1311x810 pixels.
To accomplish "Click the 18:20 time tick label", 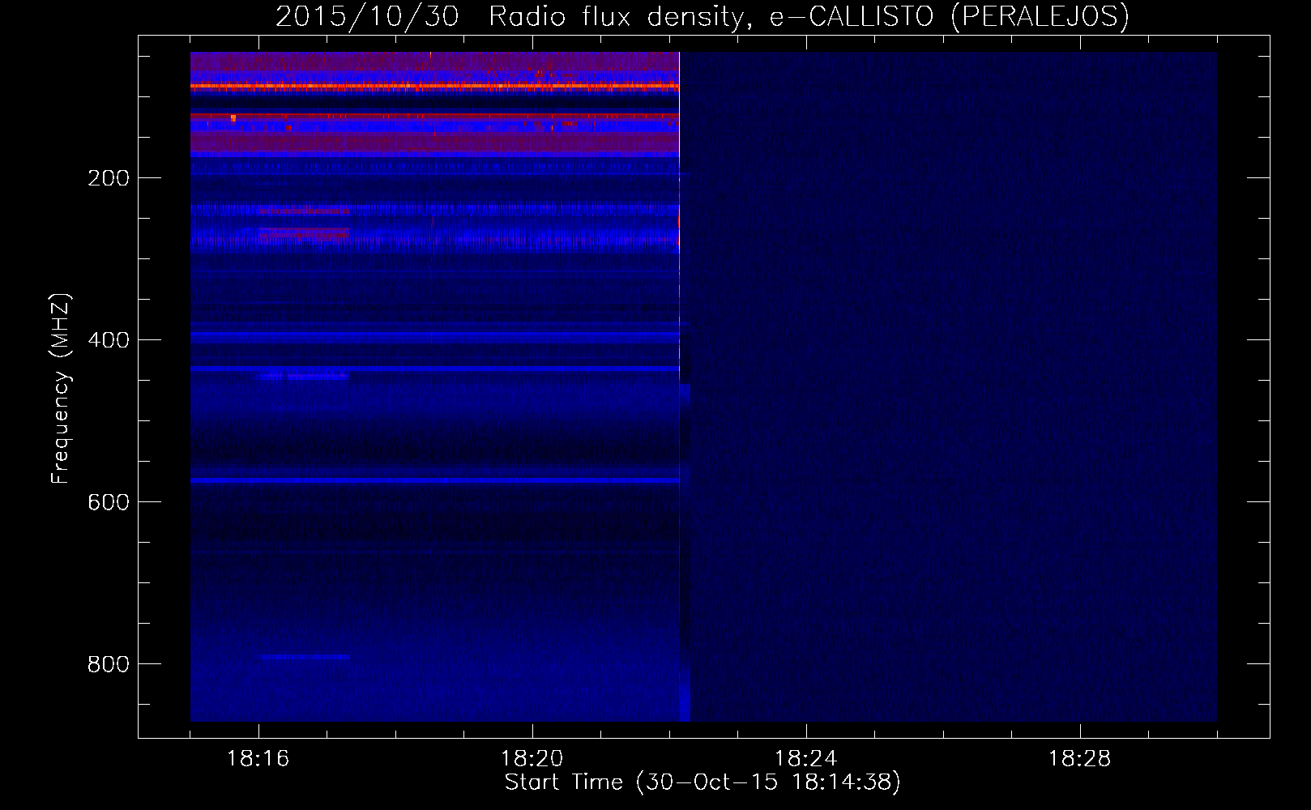I will 532,759.
